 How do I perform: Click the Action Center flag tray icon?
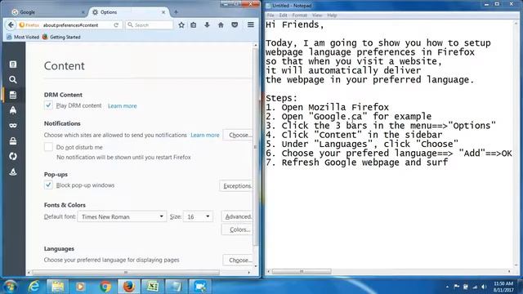(x=456, y=287)
